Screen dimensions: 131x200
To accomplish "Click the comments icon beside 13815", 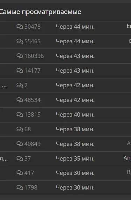I will (20, 114).
